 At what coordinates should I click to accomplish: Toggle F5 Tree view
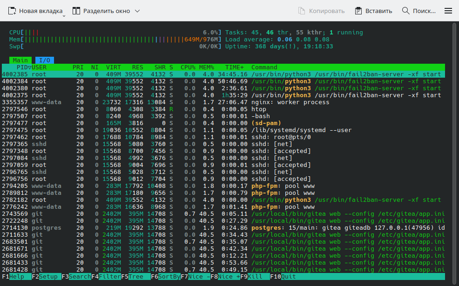click(135, 277)
